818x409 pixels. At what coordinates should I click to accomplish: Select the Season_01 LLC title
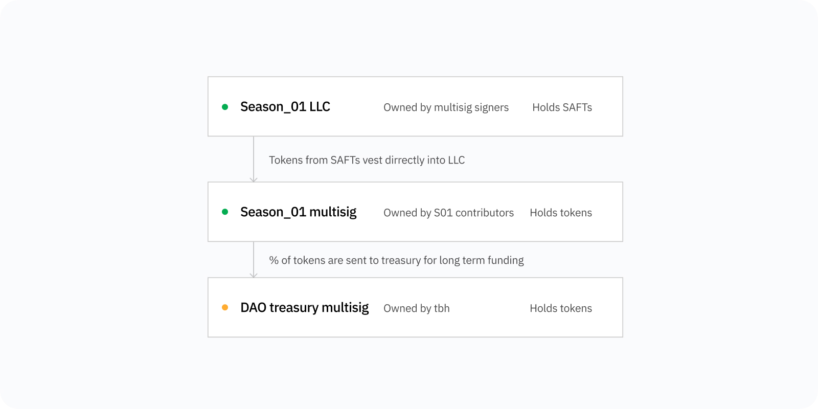[285, 107]
